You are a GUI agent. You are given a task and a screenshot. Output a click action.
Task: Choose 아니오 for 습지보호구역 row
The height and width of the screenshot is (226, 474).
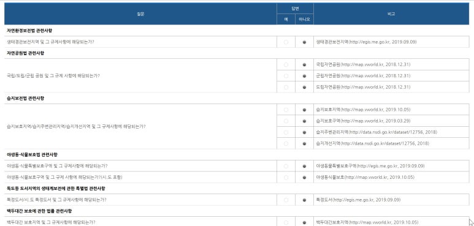[304, 121]
